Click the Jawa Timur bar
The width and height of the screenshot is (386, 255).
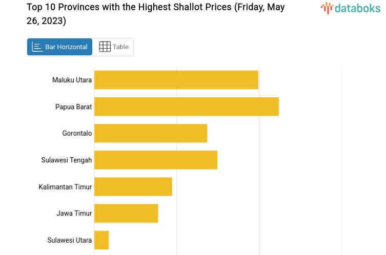(126, 213)
